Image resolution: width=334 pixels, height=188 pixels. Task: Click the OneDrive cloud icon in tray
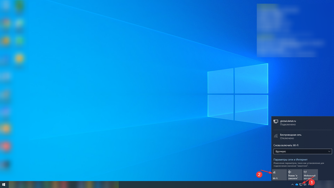coord(297,184)
